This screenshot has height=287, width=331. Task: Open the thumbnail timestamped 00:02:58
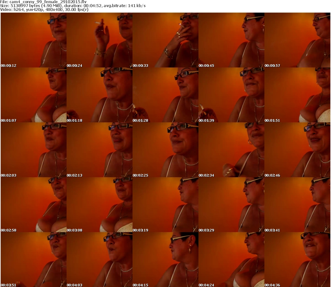[34, 205]
